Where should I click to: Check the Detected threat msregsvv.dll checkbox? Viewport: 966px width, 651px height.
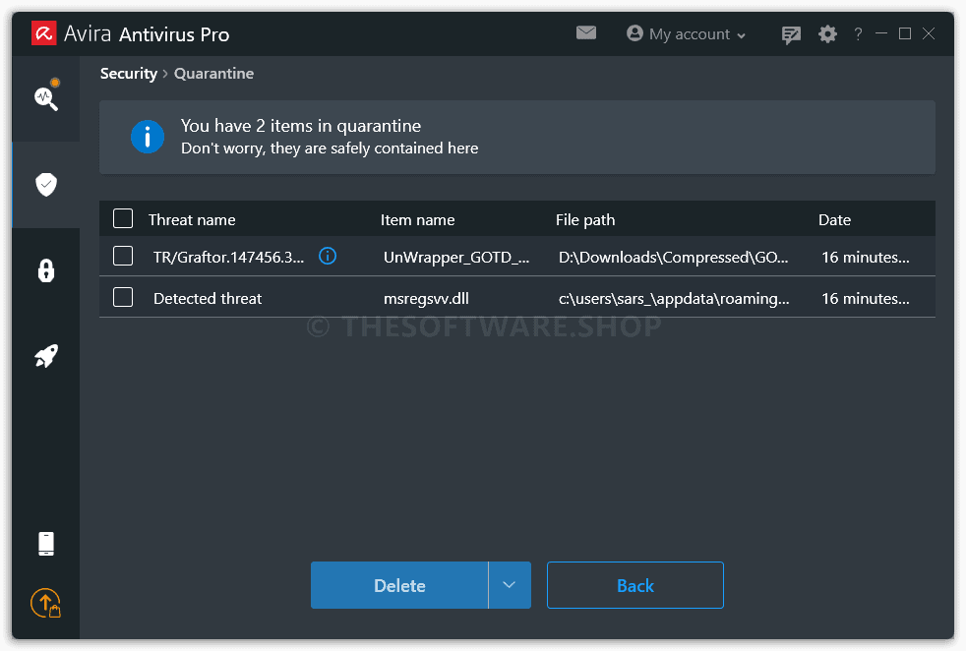click(x=123, y=297)
